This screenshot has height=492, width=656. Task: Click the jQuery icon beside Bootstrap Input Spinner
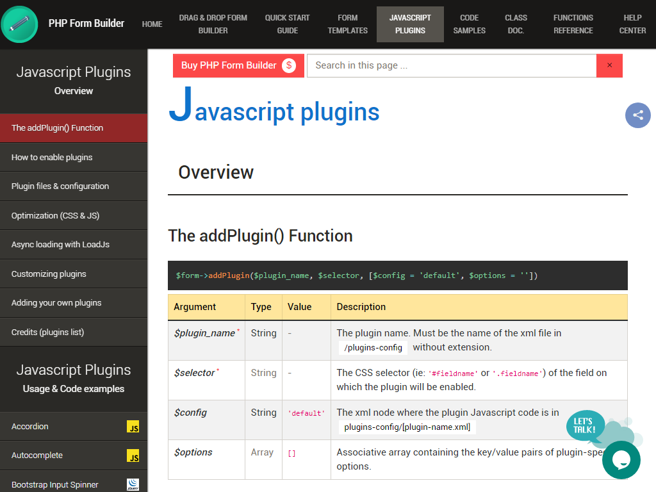point(133,484)
